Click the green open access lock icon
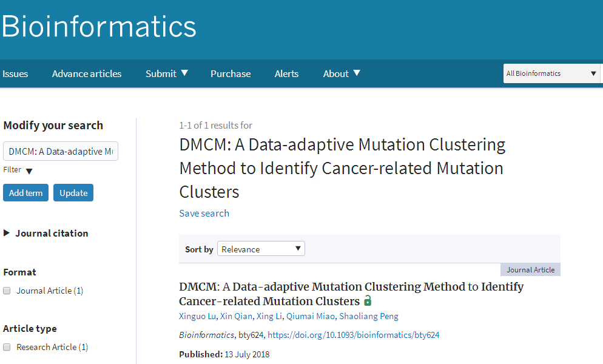Screen dimensions: 603x364 (x=368, y=301)
